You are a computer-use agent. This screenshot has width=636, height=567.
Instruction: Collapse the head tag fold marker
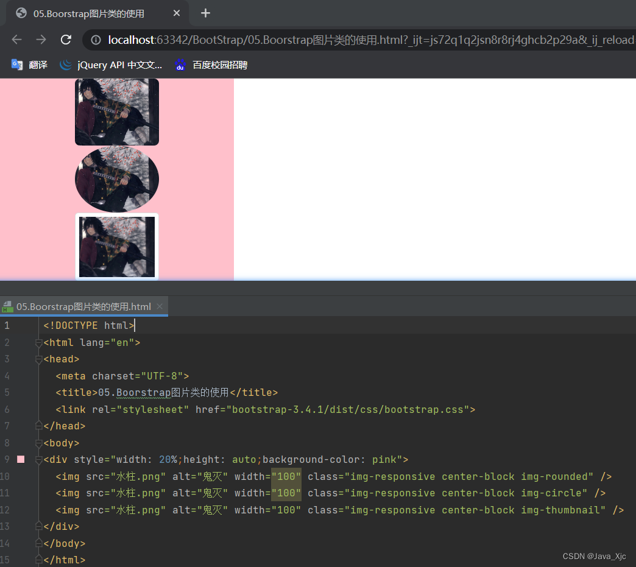pyautogui.click(x=39, y=360)
